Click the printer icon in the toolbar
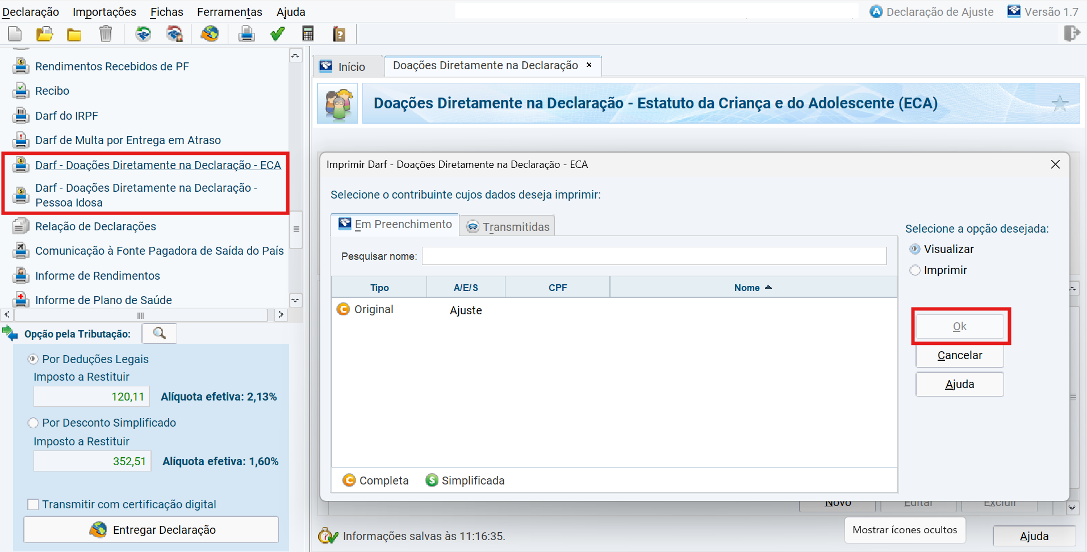 (x=246, y=34)
